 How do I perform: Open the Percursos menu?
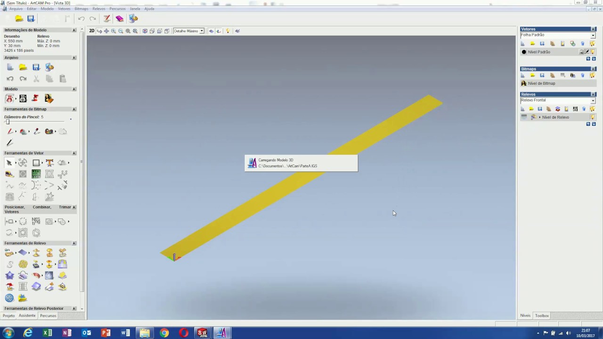117,9
